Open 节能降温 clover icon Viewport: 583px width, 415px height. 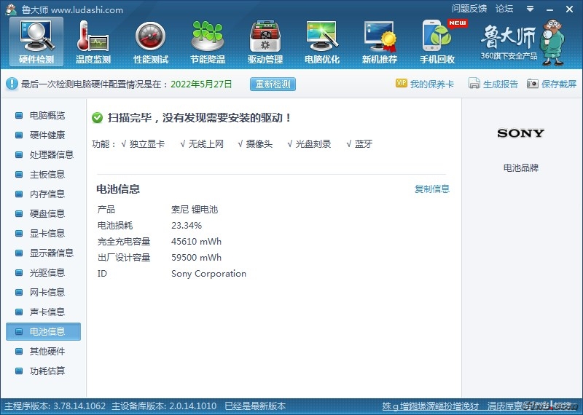click(208, 41)
